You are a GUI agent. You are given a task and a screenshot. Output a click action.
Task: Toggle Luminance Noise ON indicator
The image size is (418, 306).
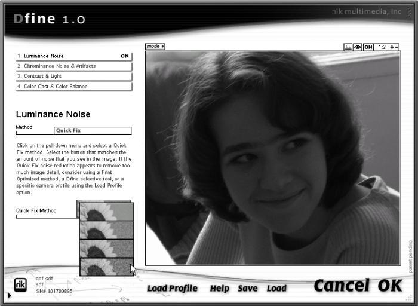click(125, 56)
